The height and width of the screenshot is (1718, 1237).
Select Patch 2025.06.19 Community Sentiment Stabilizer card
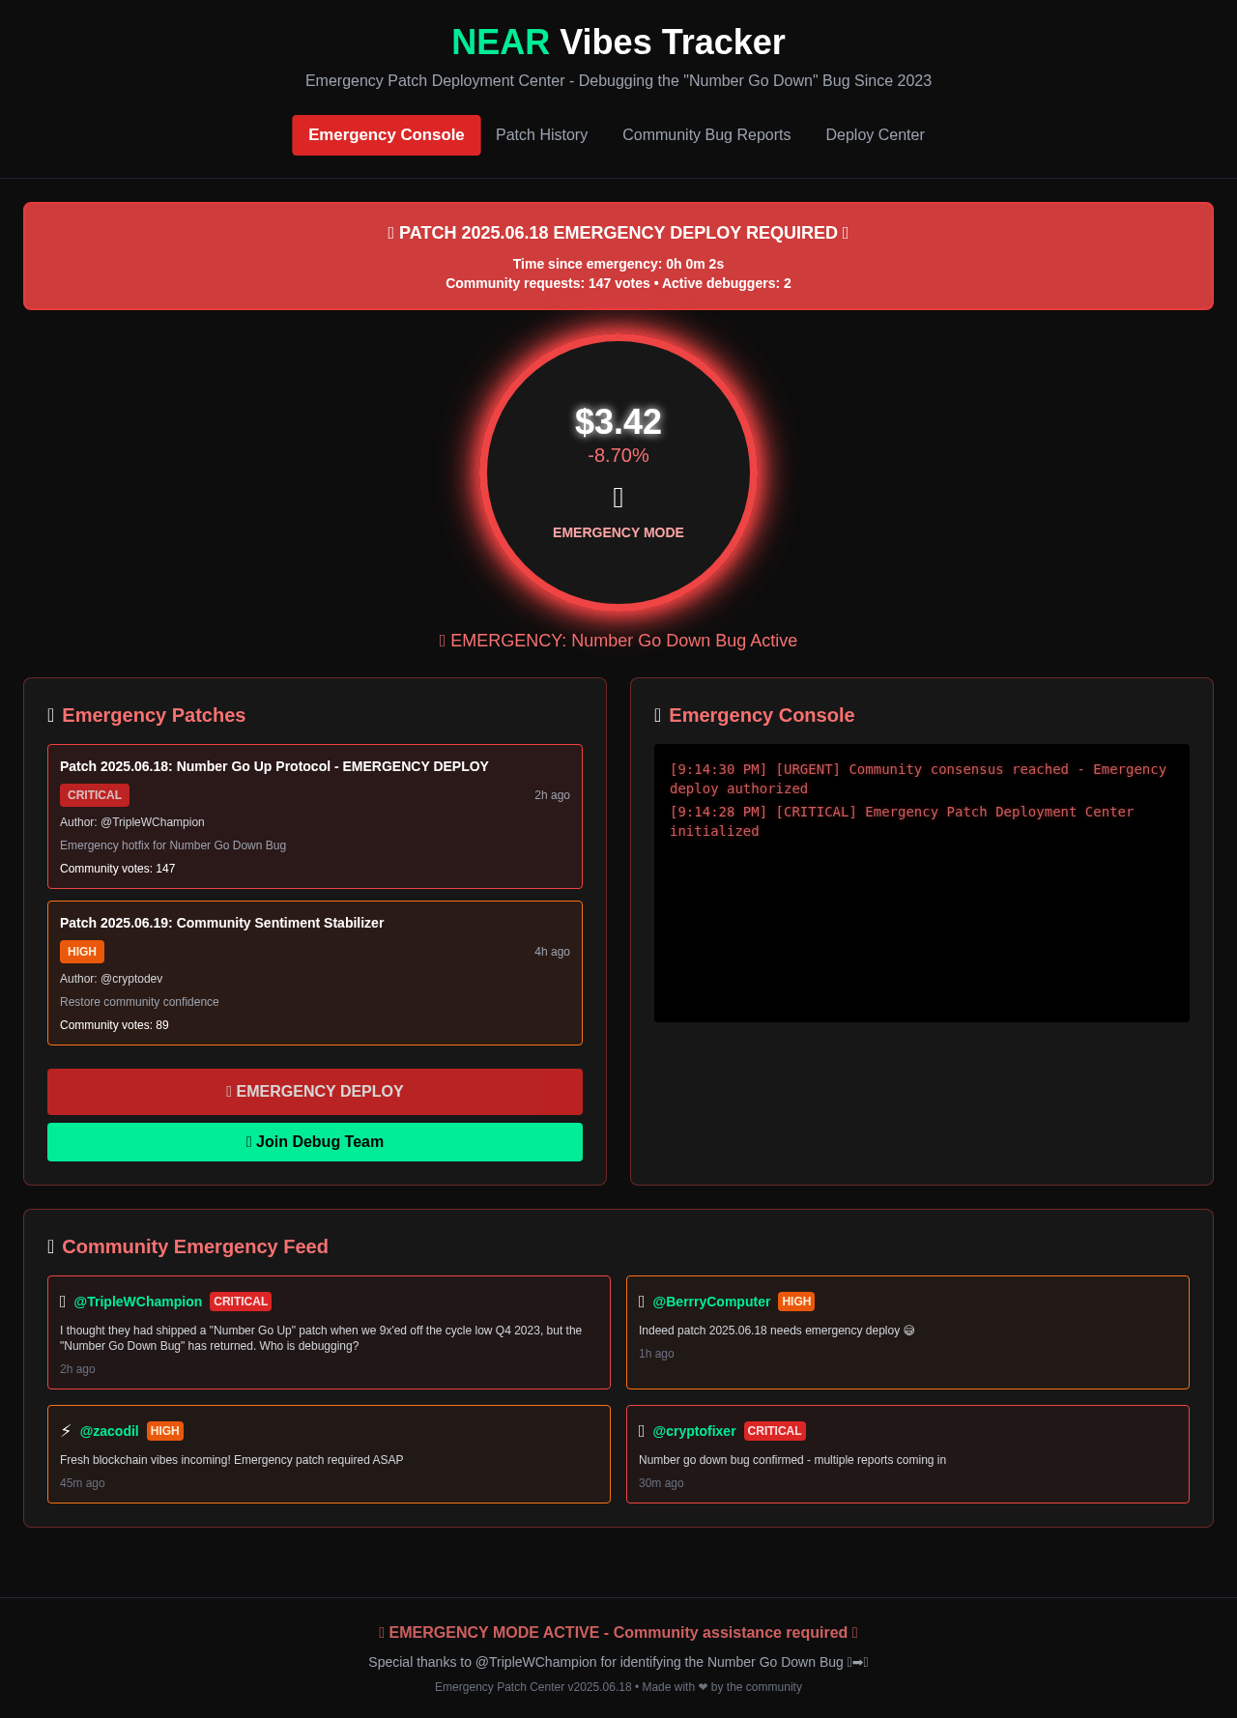[x=315, y=973]
